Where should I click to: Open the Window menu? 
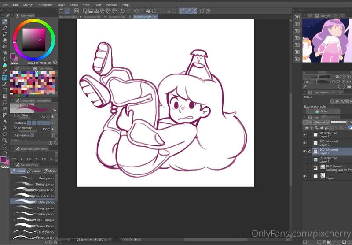112,4
